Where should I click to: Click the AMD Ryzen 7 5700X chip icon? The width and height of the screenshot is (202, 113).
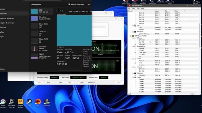tap(133, 36)
